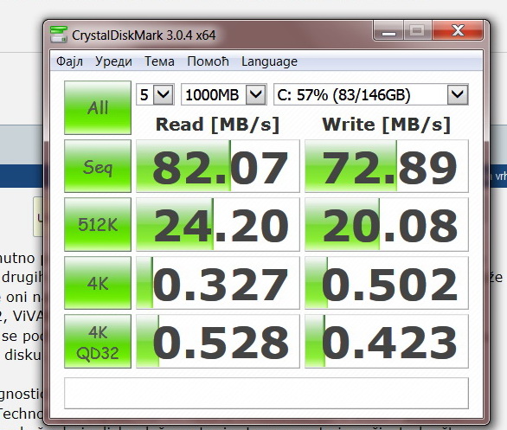This screenshot has width=507, height=430.
Task: Select the Seq write result 72.89
Action: 387,166
